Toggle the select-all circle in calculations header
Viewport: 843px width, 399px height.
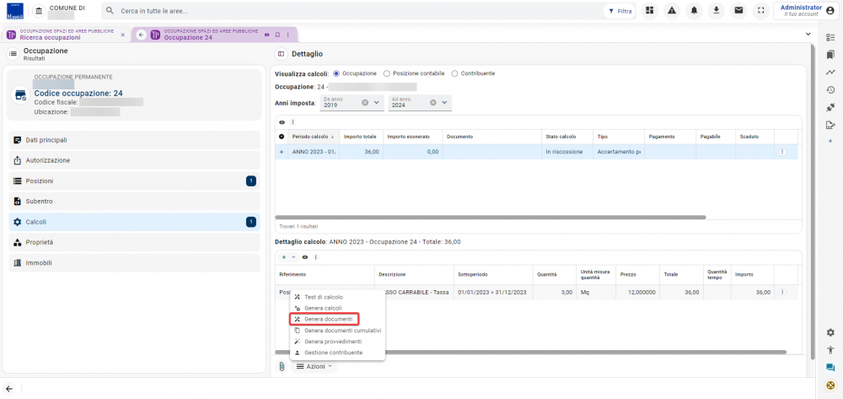[282, 137]
